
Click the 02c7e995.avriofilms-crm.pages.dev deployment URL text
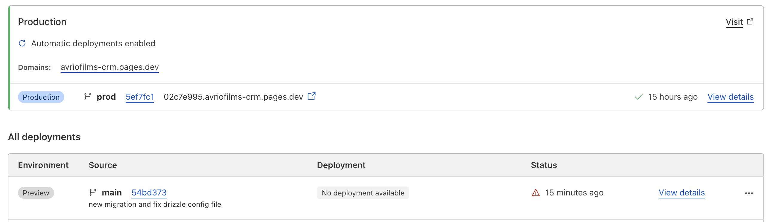click(x=233, y=97)
